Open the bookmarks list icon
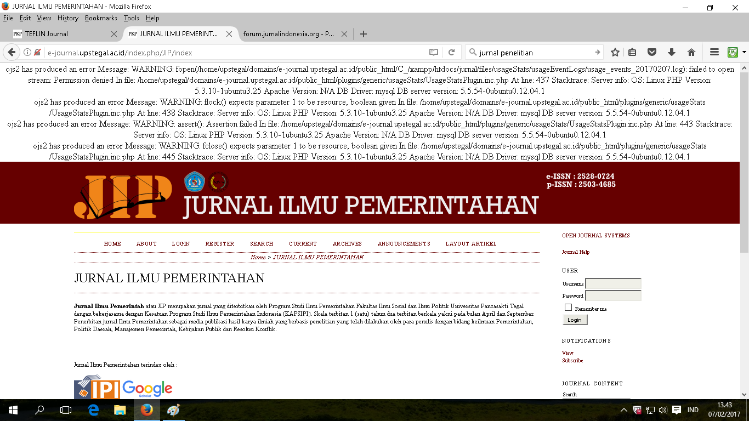 click(x=632, y=53)
